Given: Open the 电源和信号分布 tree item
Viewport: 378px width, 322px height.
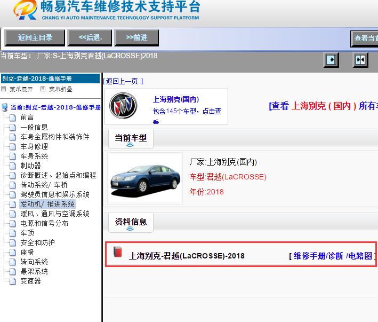Looking at the screenshot, I should click(44, 223).
